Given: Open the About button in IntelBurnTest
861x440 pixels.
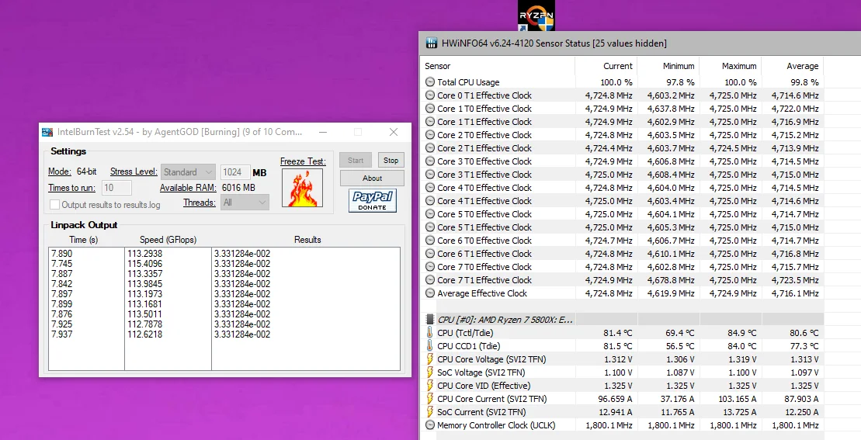Looking at the screenshot, I should tap(373, 178).
